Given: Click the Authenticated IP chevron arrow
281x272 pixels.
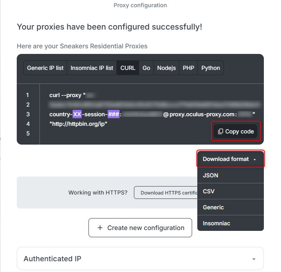Looking at the screenshot, I should (254, 259).
